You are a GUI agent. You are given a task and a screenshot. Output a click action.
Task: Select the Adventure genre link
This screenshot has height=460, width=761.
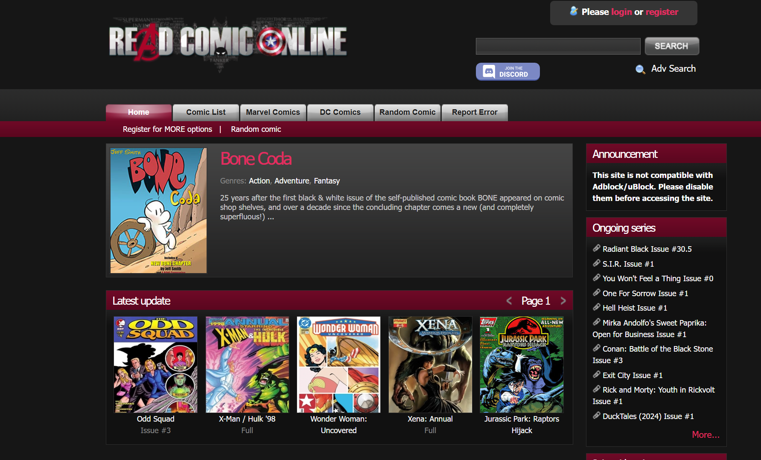tap(292, 181)
